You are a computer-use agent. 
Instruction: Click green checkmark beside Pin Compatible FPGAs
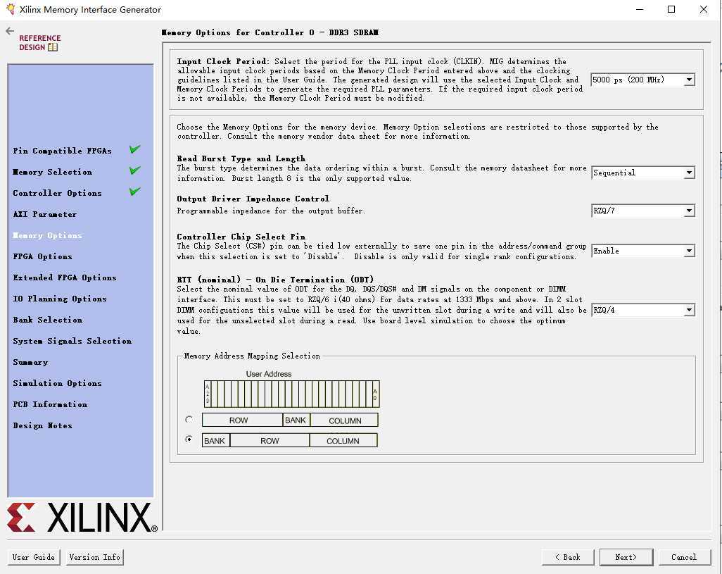pyautogui.click(x=135, y=149)
